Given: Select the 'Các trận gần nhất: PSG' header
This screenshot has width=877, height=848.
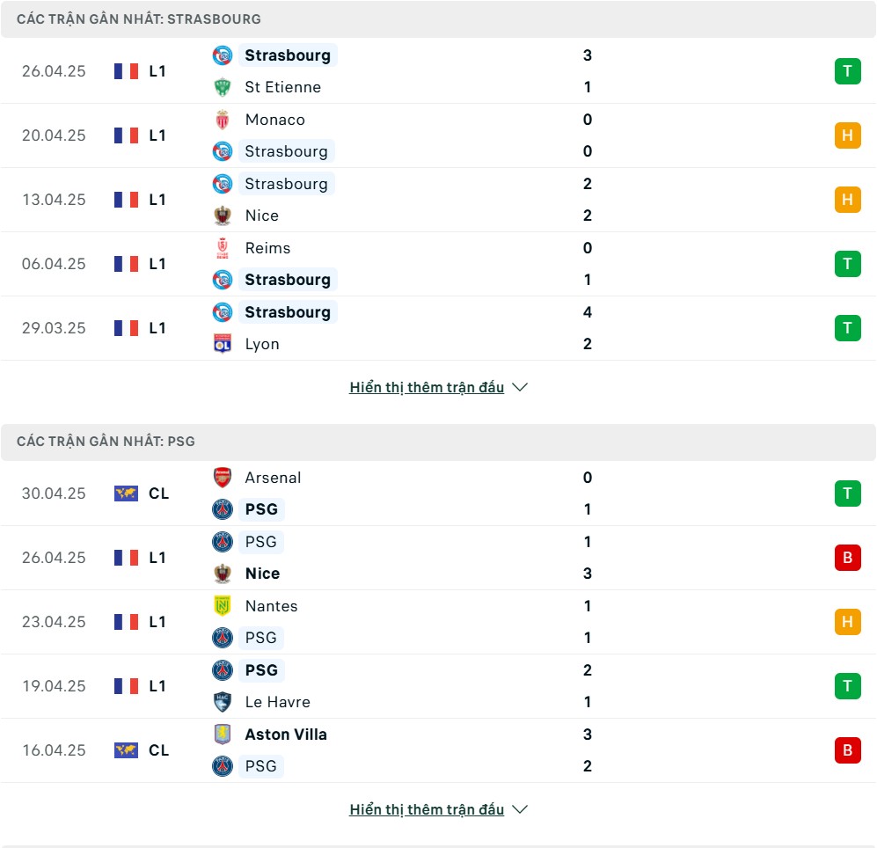Looking at the screenshot, I should coord(438,442).
